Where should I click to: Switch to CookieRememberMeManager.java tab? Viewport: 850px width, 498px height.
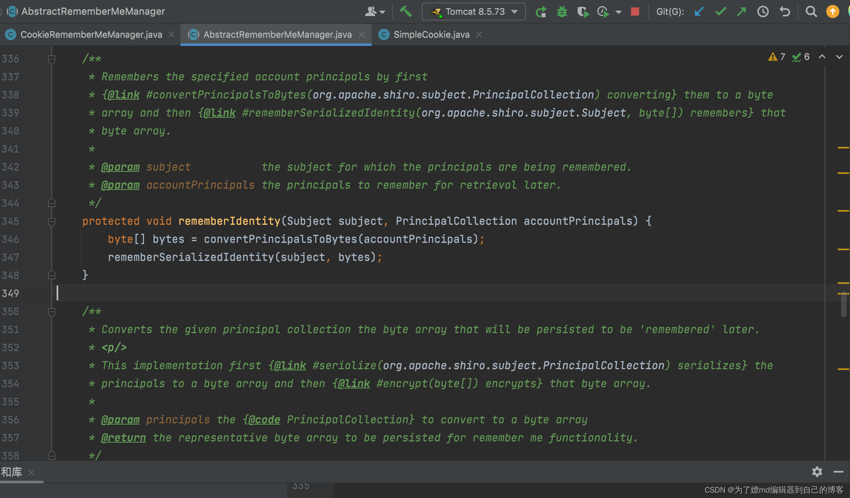point(91,34)
